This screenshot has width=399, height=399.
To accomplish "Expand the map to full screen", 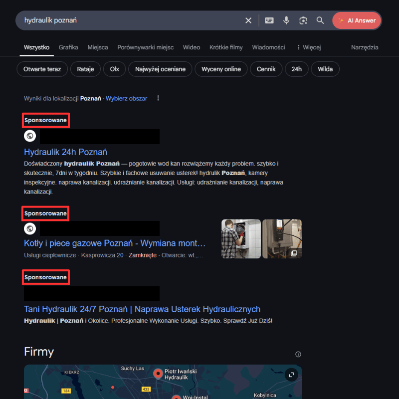I will tap(291, 375).
